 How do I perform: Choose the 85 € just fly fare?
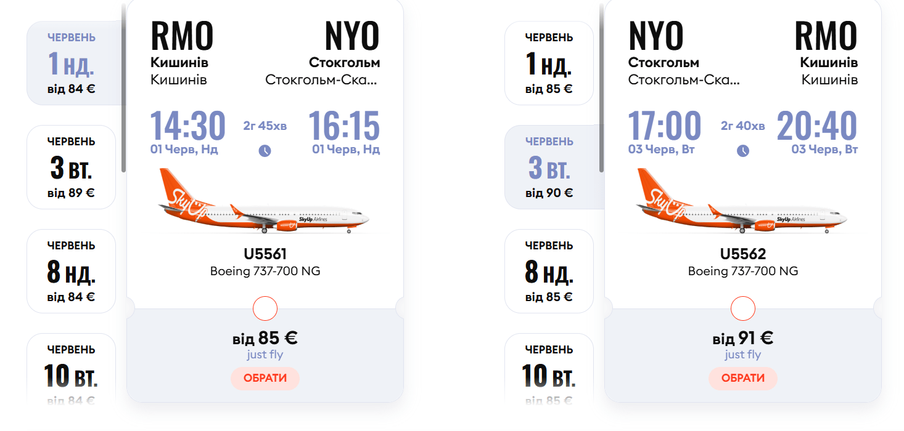click(x=265, y=378)
